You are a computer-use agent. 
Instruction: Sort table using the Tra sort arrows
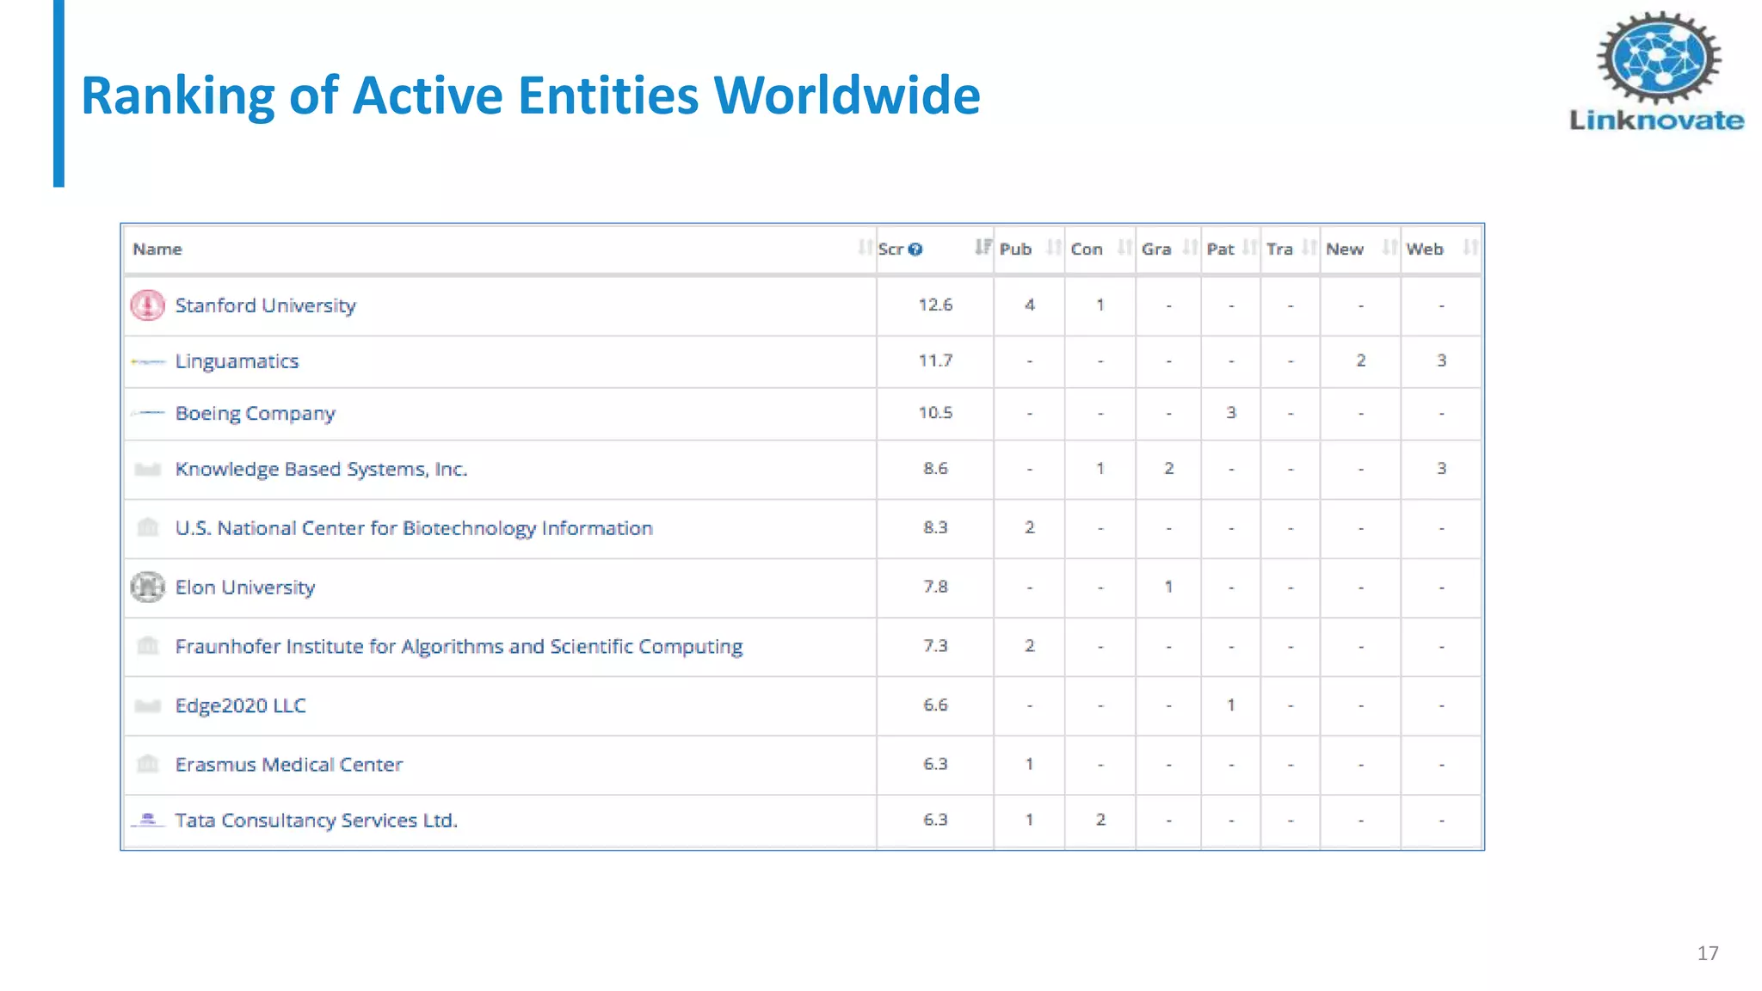coord(1309,248)
